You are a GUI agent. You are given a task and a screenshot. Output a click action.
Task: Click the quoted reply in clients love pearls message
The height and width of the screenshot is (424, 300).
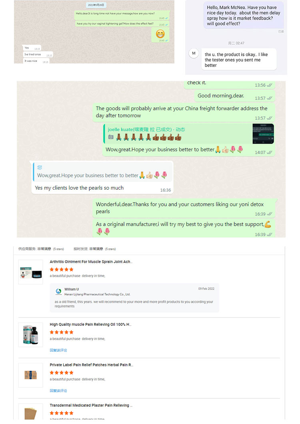click(102, 172)
